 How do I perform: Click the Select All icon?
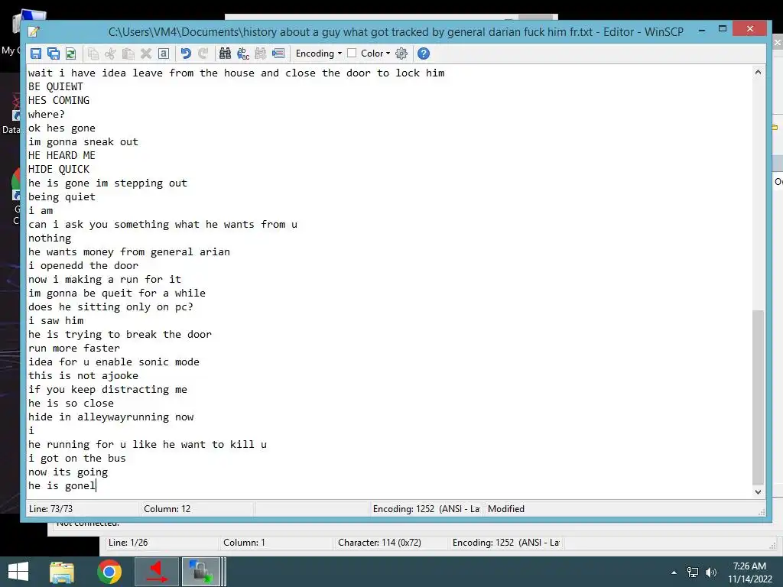pos(164,54)
